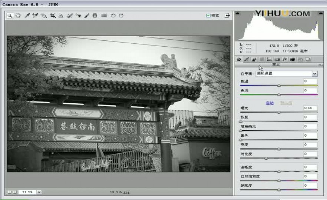Select the Adjustment Brush tool
The height and width of the screenshot is (200, 327).
[x=87, y=16]
